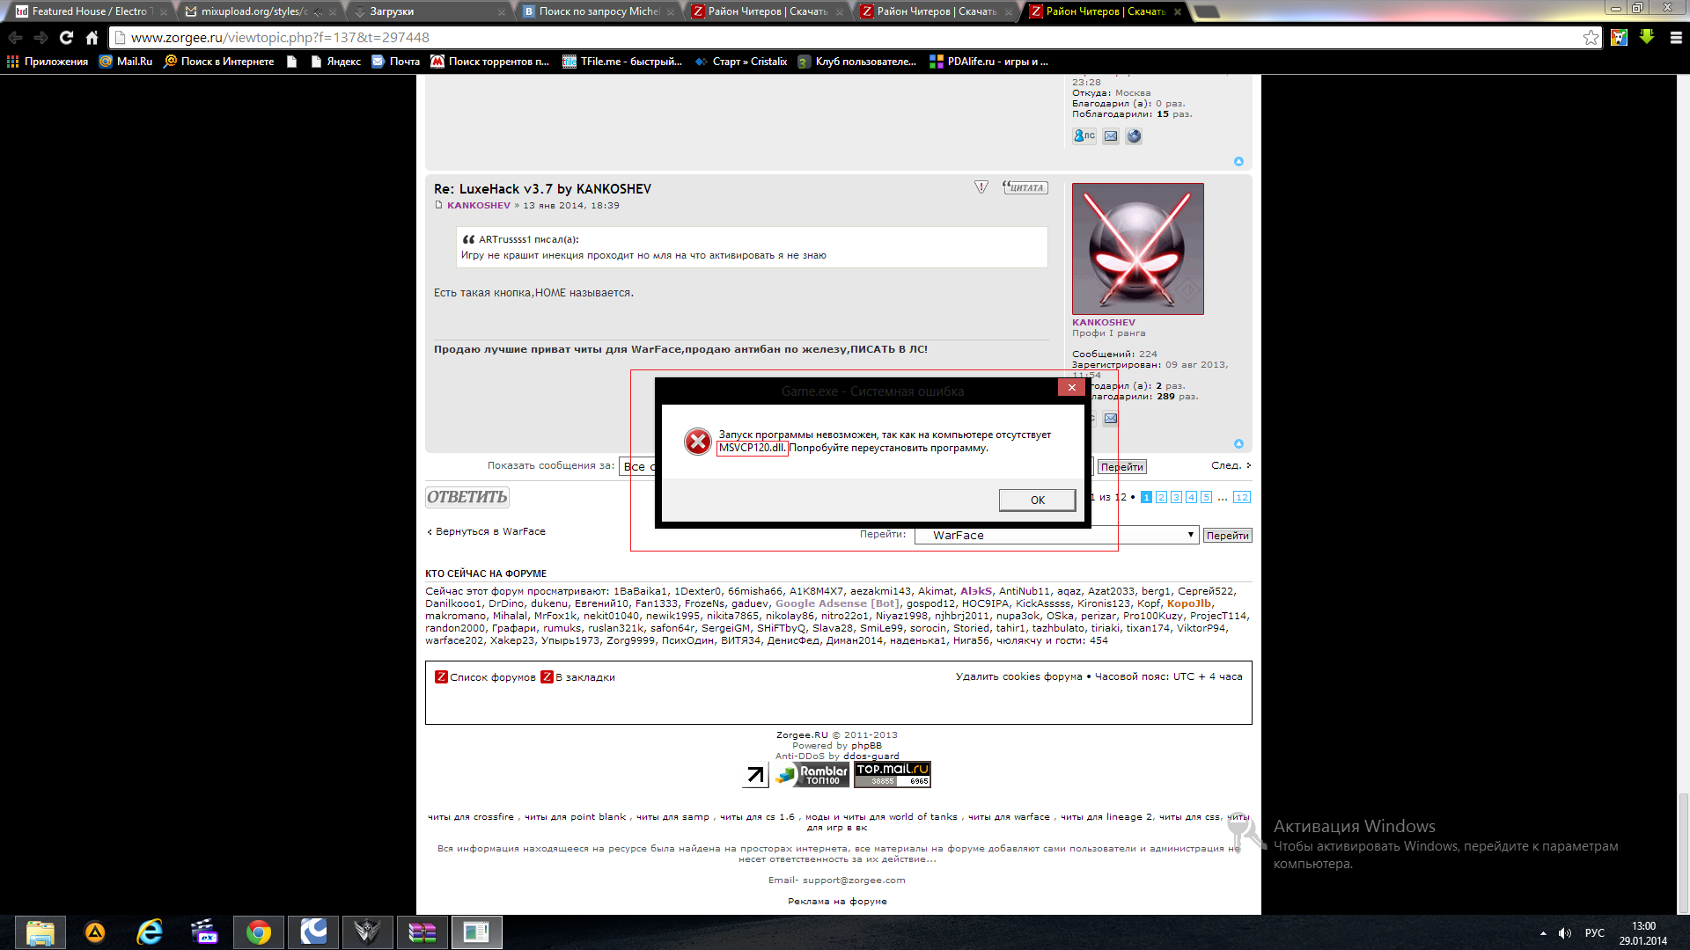
Task: Go to page 12 of topic
Action: (1241, 497)
